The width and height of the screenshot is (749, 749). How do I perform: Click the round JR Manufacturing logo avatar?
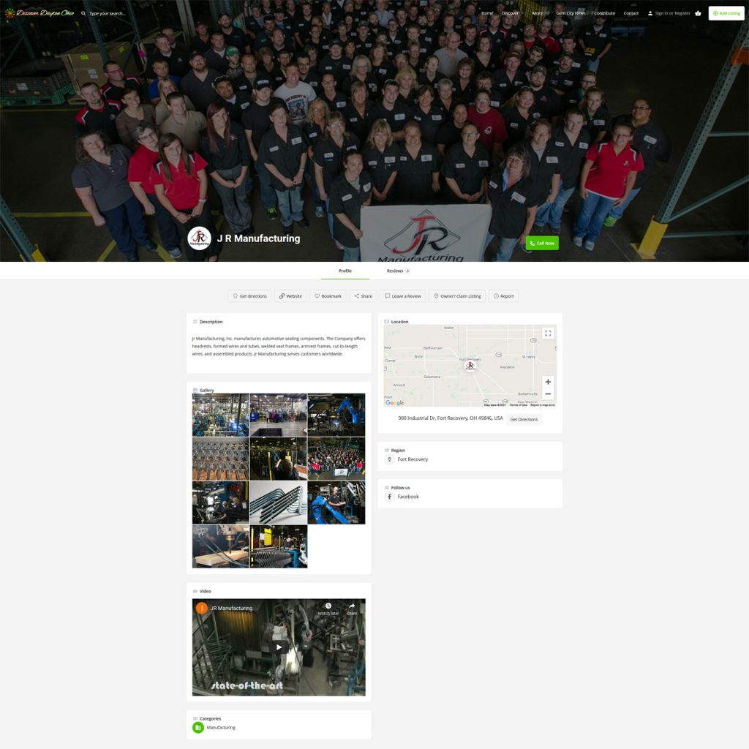point(199,238)
